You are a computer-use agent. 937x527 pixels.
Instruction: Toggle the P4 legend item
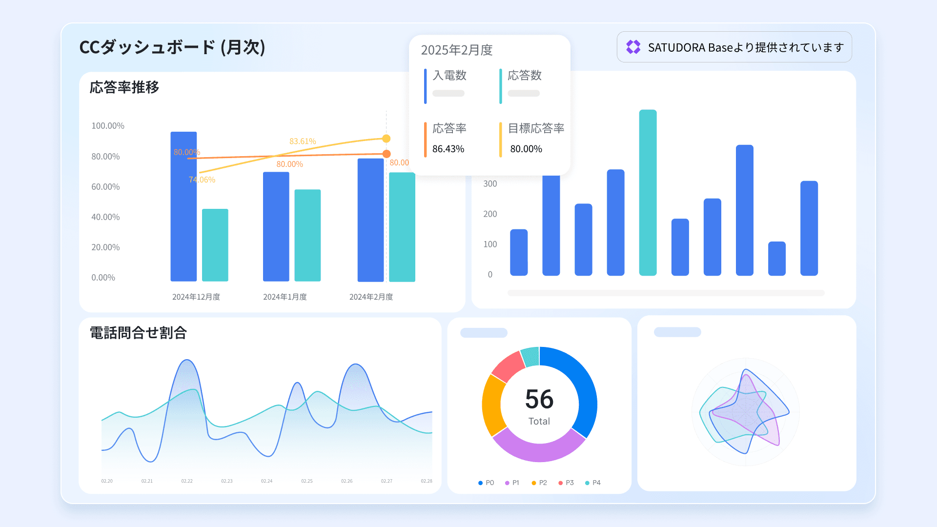coord(593,483)
